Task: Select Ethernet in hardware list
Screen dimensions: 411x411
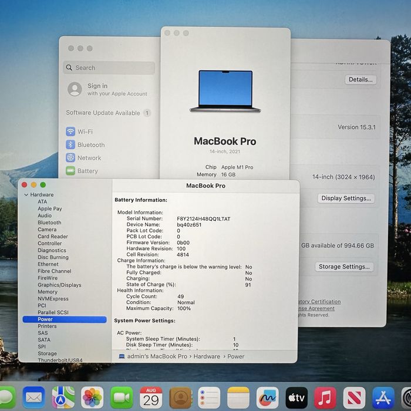Action: click(x=48, y=264)
